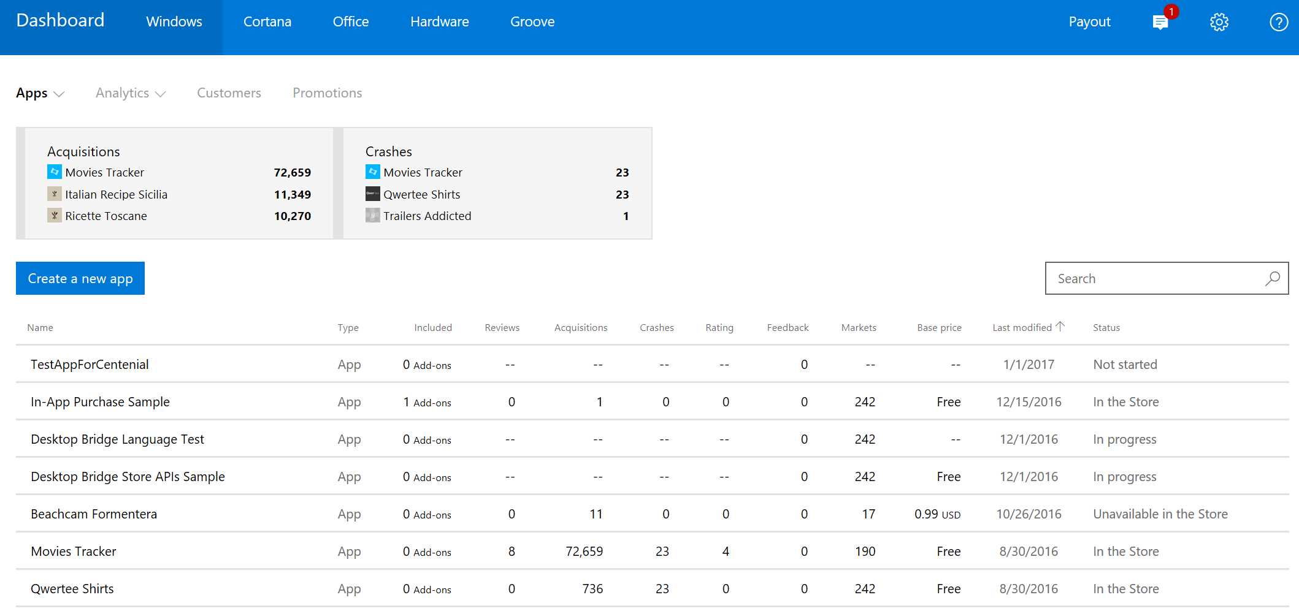
Task: Open the Promotions tab
Action: click(x=327, y=93)
